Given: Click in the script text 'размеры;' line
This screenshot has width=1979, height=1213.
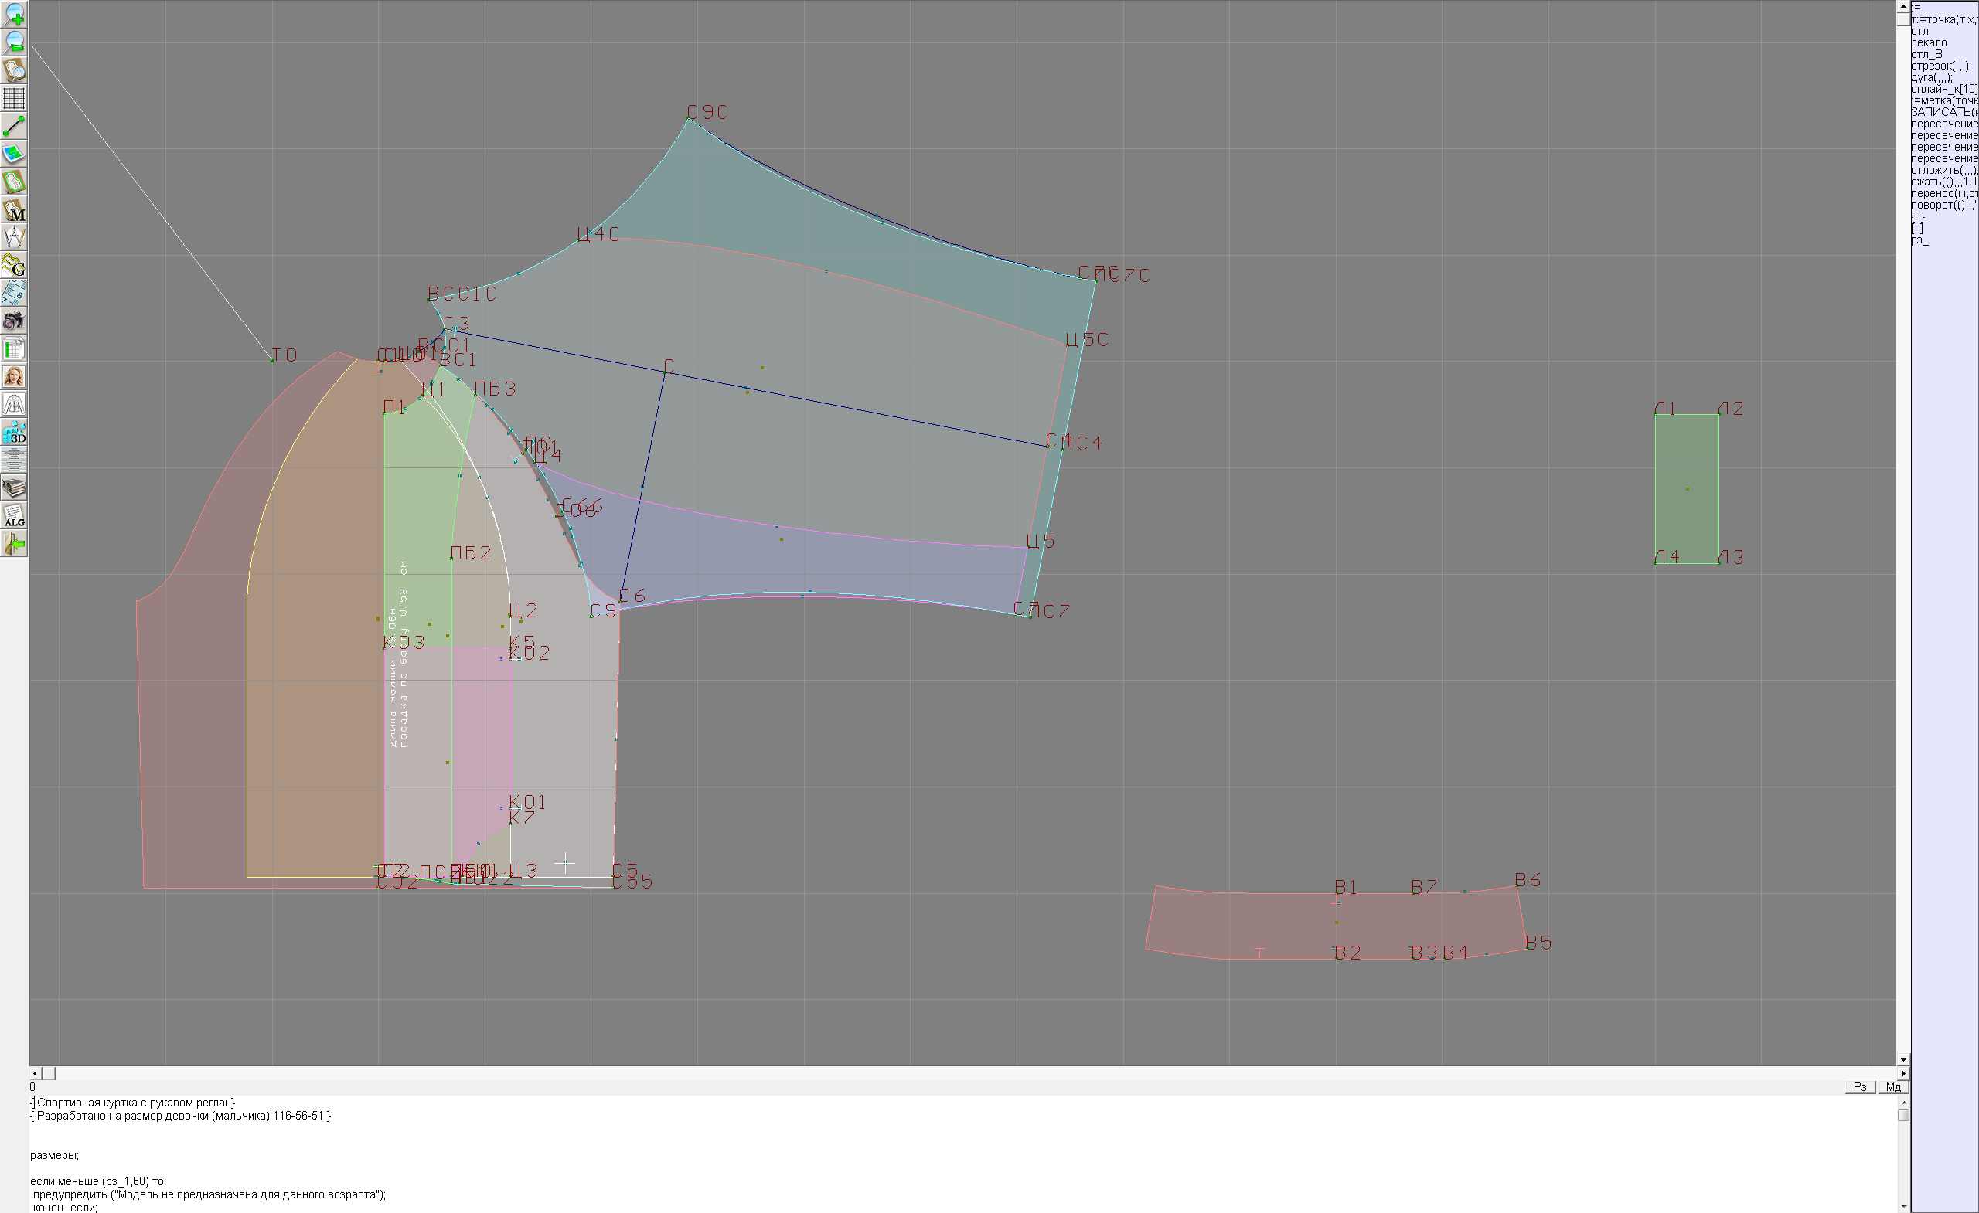Looking at the screenshot, I should pyautogui.click(x=55, y=1155).
